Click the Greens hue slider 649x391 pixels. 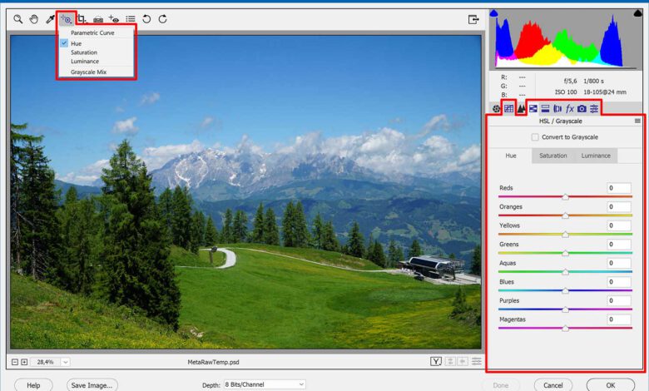pyautogui.click(x=565, y=253)
